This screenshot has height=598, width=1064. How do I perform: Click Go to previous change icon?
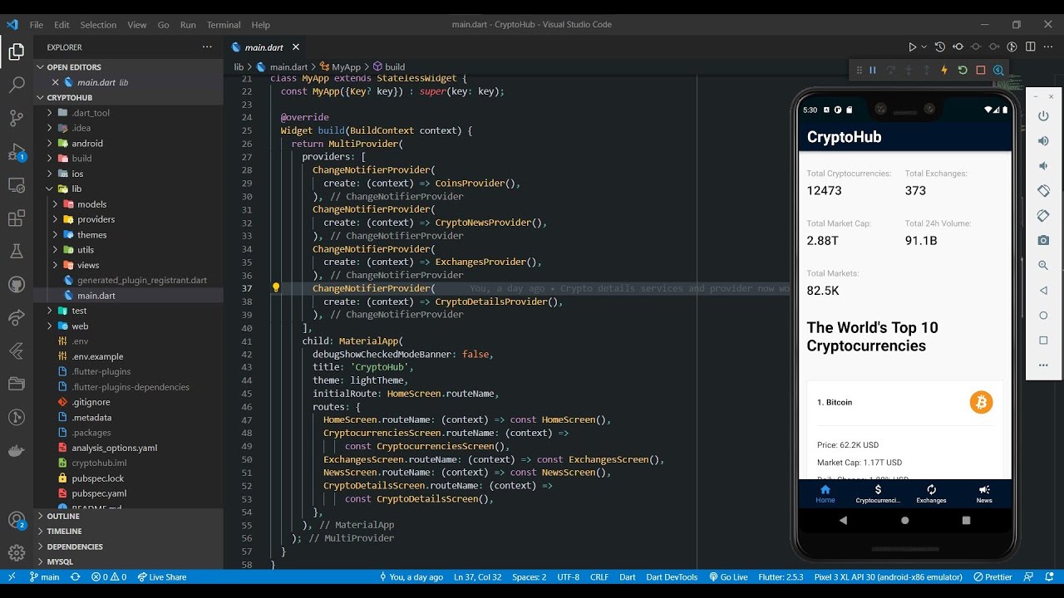[x=958, y=47]
